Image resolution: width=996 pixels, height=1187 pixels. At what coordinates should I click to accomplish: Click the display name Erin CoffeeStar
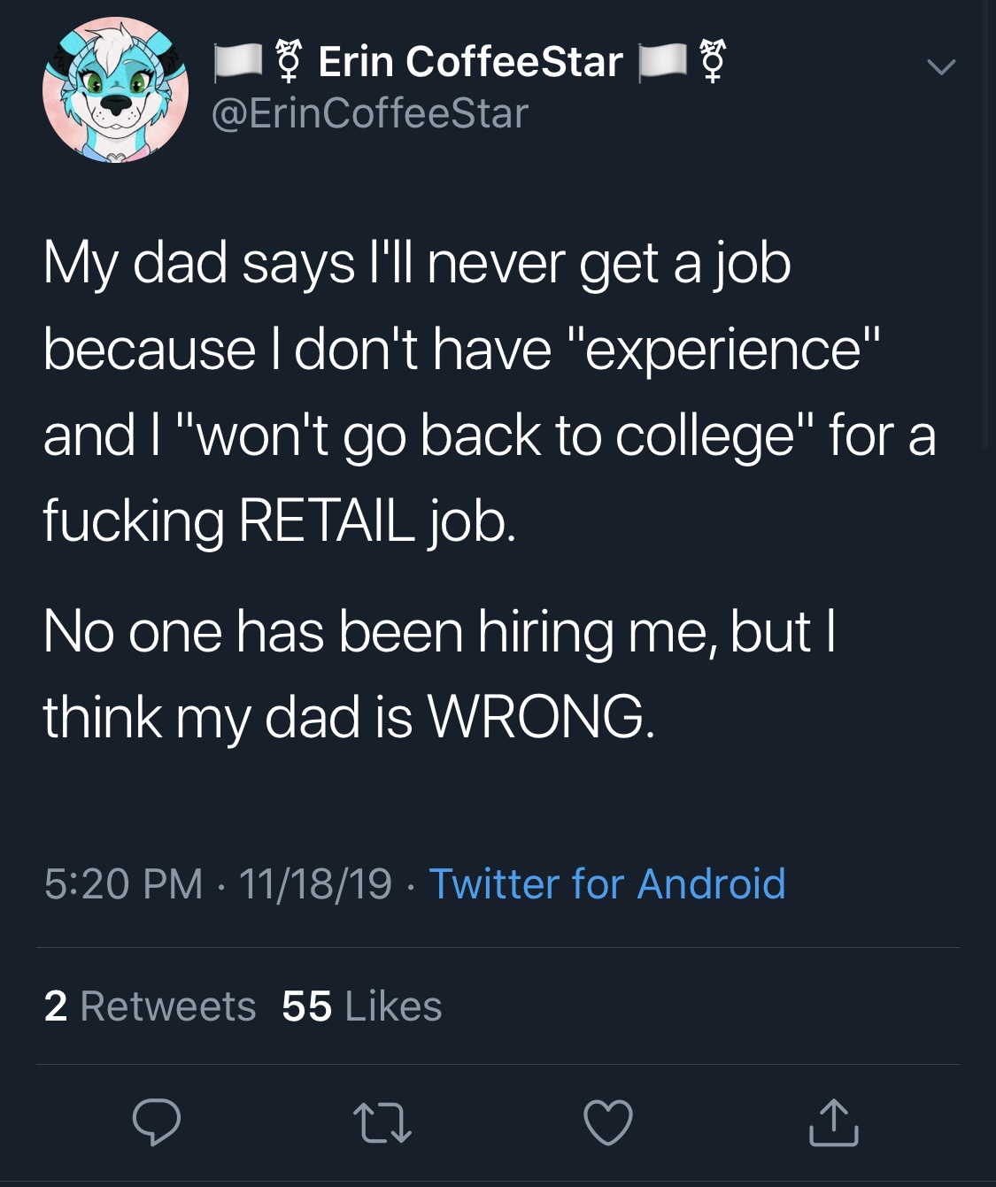click(470, 62)
